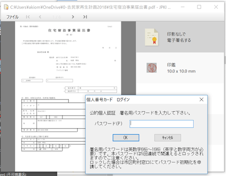Click the right panel vertical scrollbar
This screenshot has width=226, height=176.
225,60
